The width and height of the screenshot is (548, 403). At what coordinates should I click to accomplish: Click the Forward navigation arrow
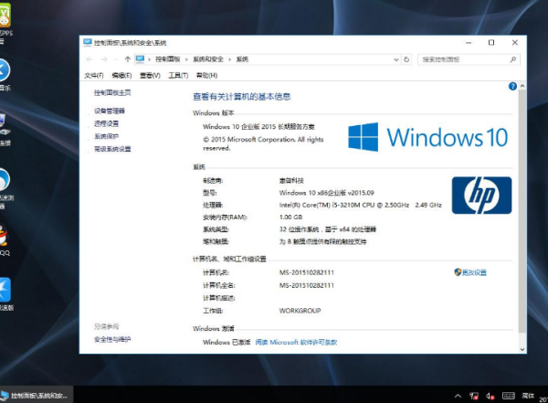(104, 59)
